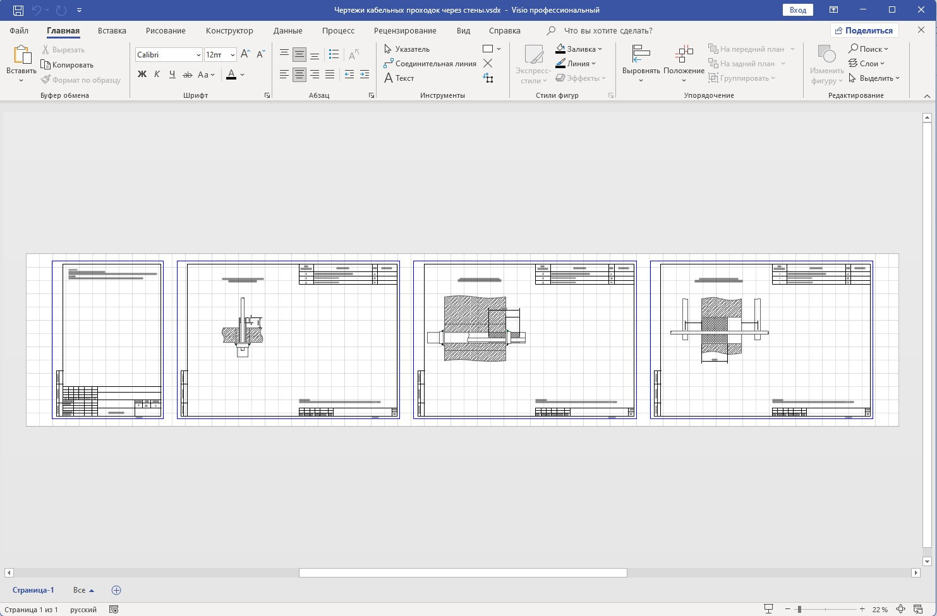Open the Конструктор ribbon tab
This screenshot has height=616, width=937.
(229, 30)
